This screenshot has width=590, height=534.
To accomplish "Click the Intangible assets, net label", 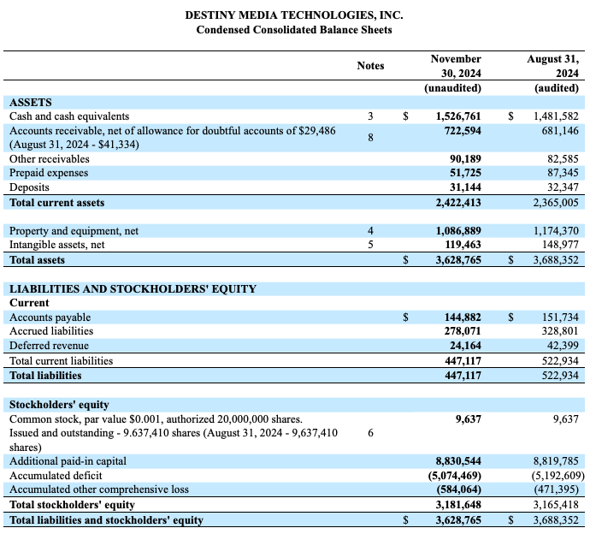I will click(56, 245).
